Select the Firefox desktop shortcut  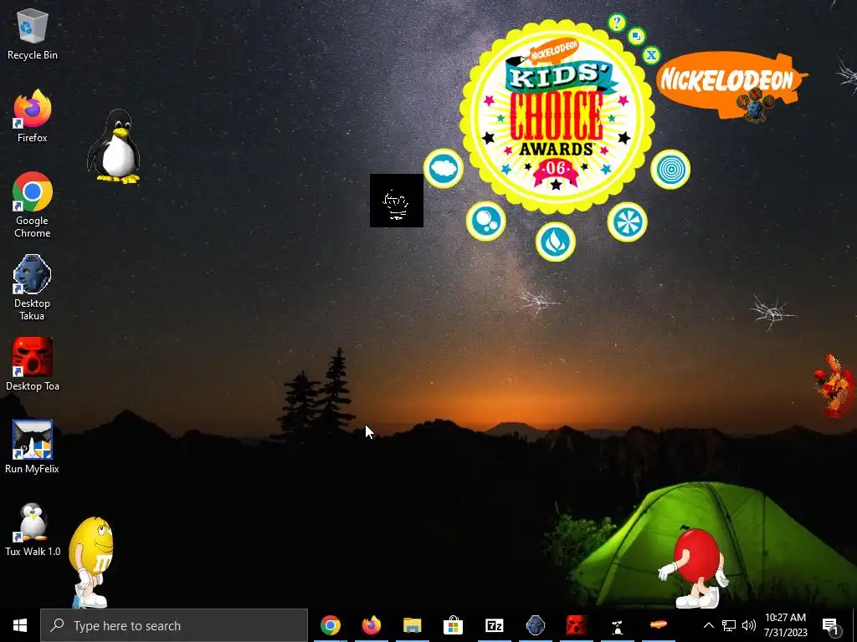(x=33, y=116)
